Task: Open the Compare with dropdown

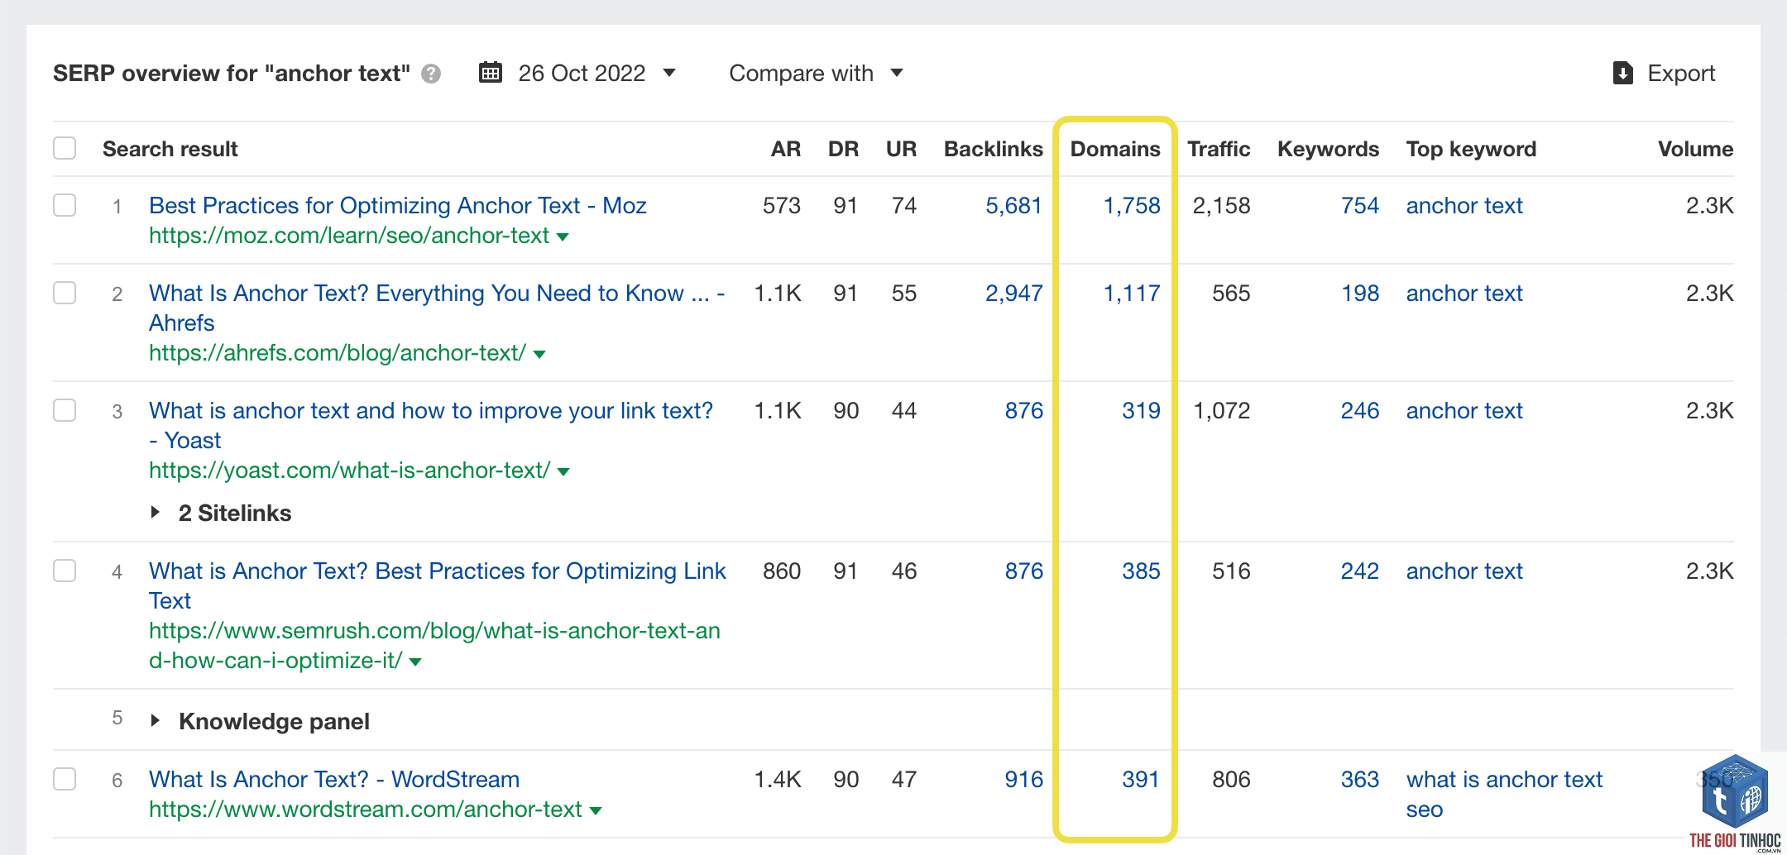Action: click(816, 73)
